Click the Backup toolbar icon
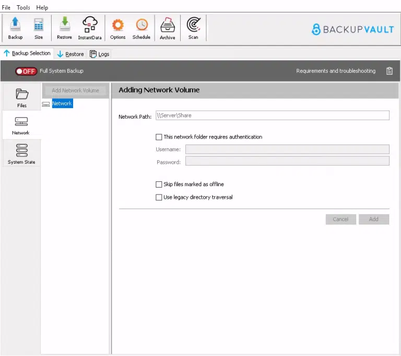The image size is (401, 356). [15, 28]
